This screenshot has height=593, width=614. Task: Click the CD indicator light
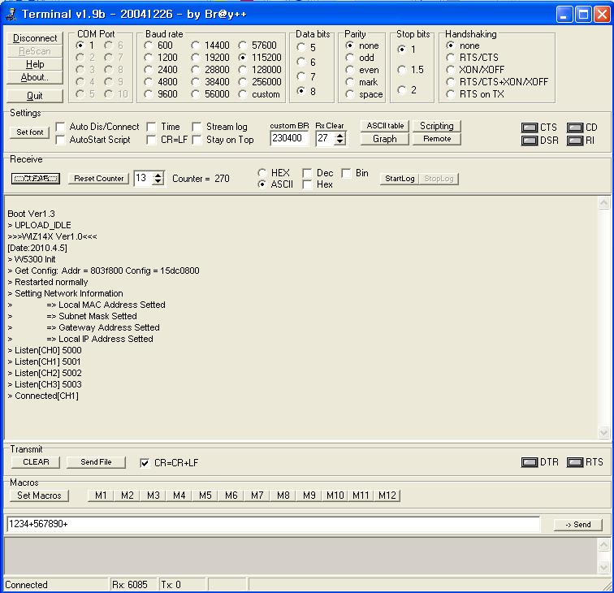[x=575, y=128]
